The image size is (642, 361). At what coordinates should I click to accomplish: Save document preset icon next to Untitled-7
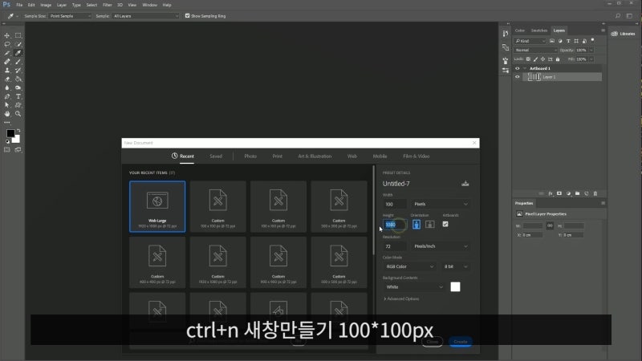point(465,184)
